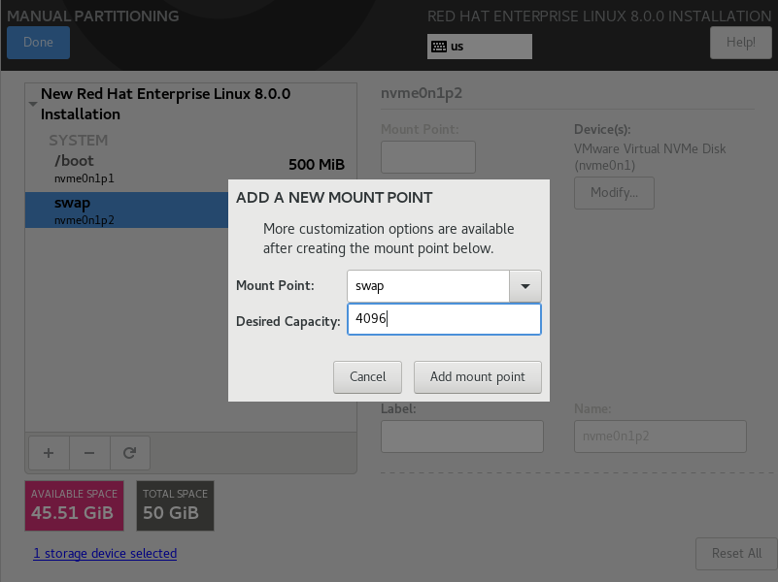Click the '500 MiB' size of /boot
Image resolution: width=778 pixels, height=582 pixels.
(x=317, y=165)
